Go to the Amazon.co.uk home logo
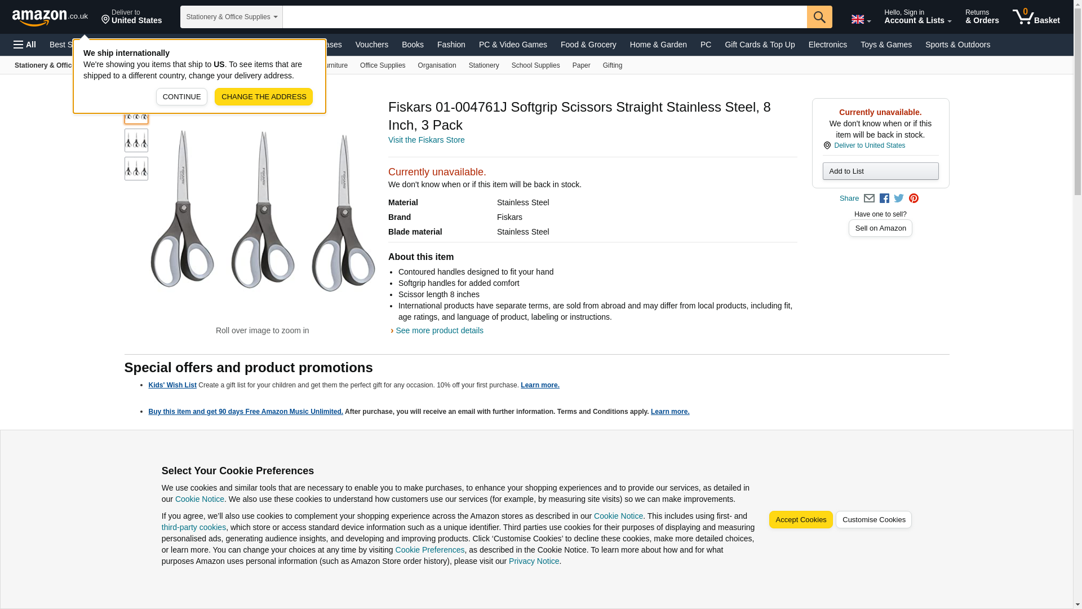The image size is (1082, 609). [x=50, y=17]
